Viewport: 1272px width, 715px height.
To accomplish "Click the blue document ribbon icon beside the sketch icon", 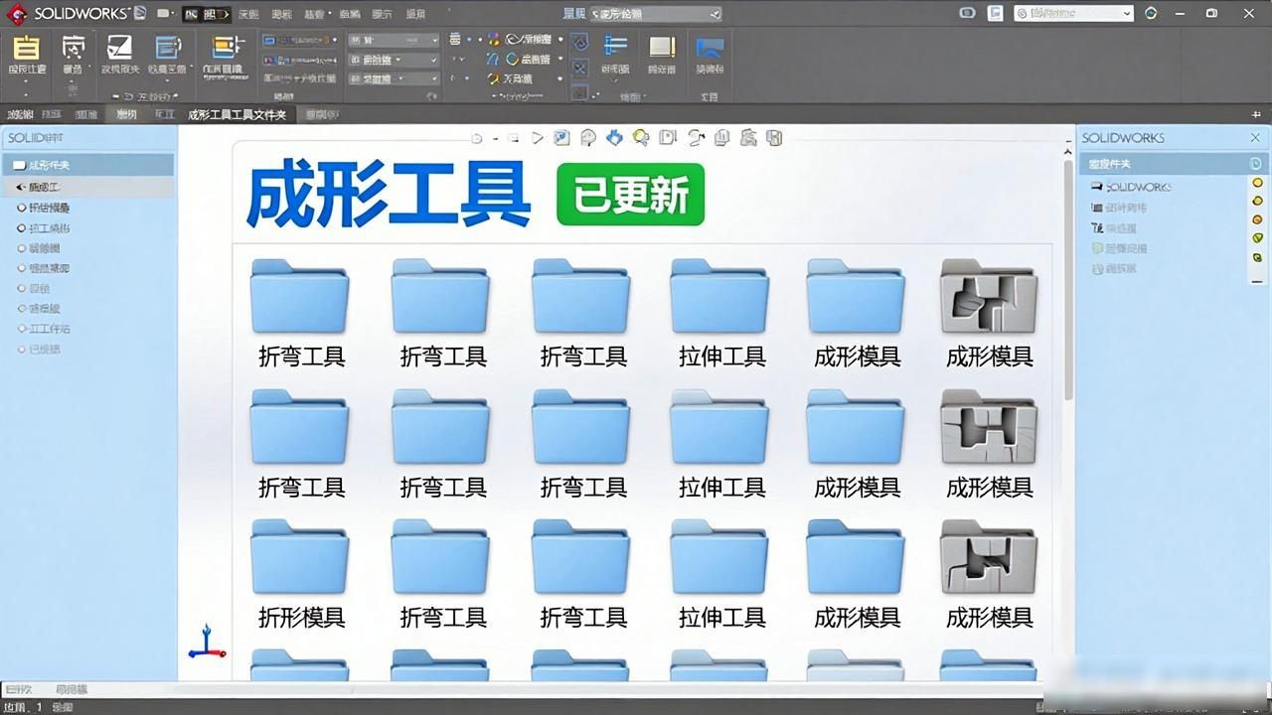I will (x=167, y=48).
